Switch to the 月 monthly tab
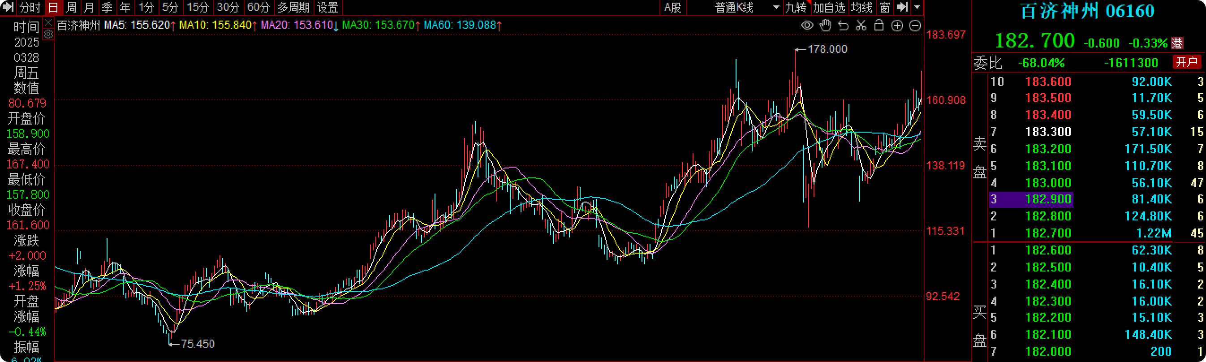Image resolution: width=1206 pixels, height=362 pixels. pyautogui.click(x=90, y=8)
